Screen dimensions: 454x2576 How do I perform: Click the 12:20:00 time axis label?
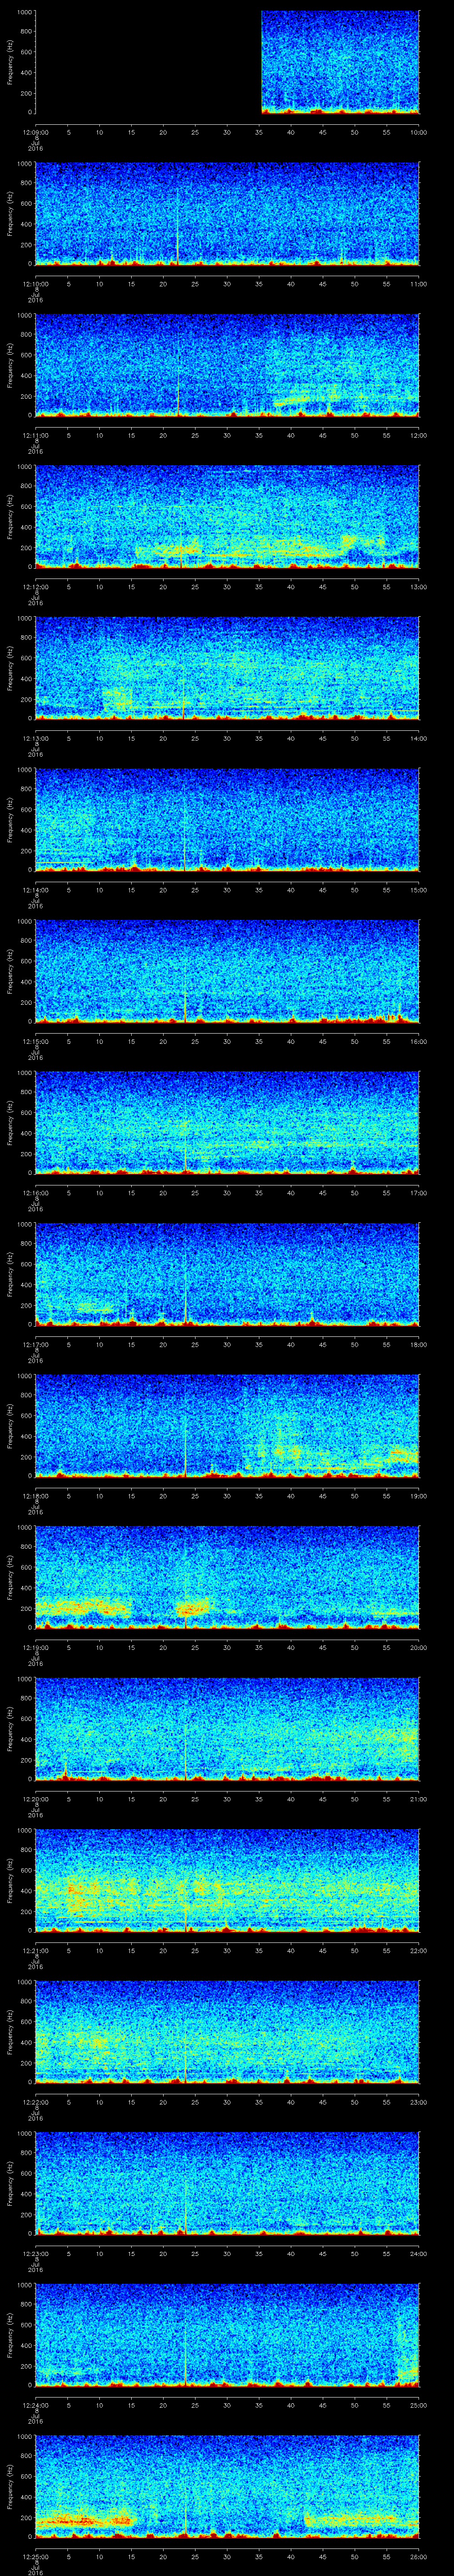tap(35, 1798)
